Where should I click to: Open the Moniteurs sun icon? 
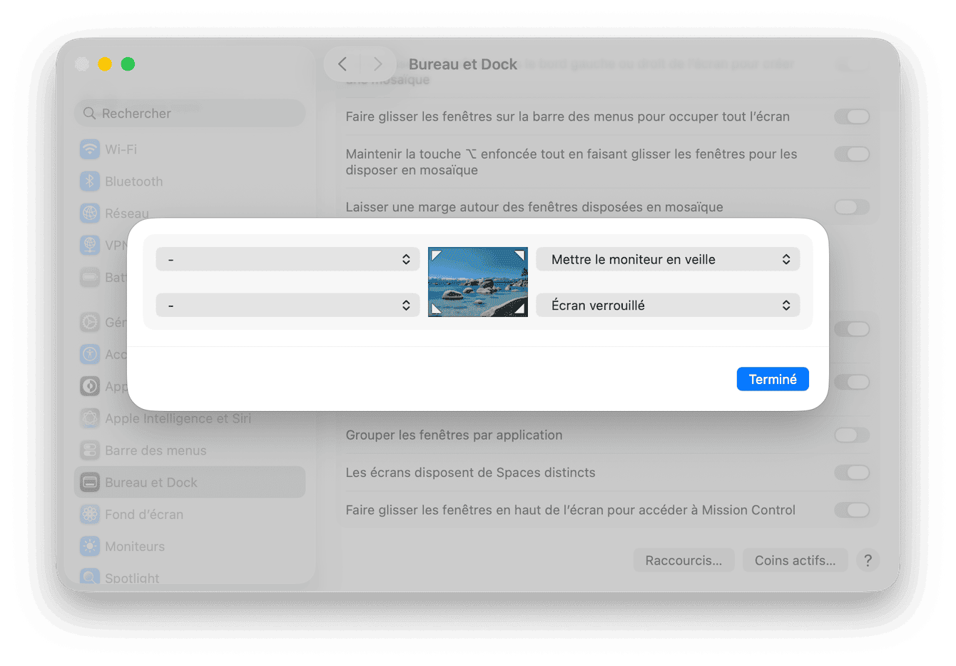[x=90, y=546]
